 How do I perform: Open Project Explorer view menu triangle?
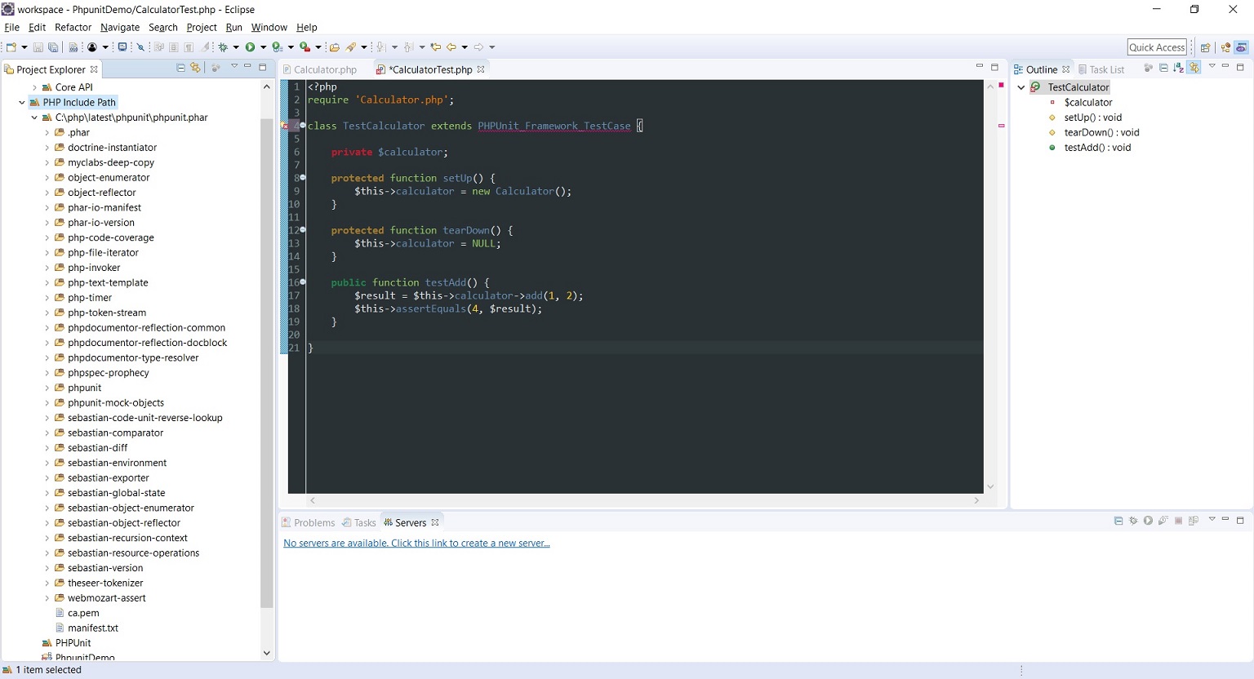coord(233,66)
